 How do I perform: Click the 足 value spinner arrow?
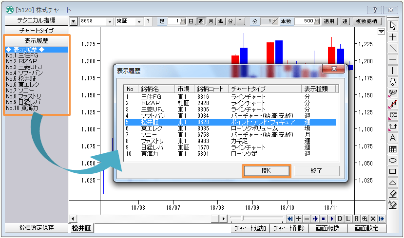point(183,21)
